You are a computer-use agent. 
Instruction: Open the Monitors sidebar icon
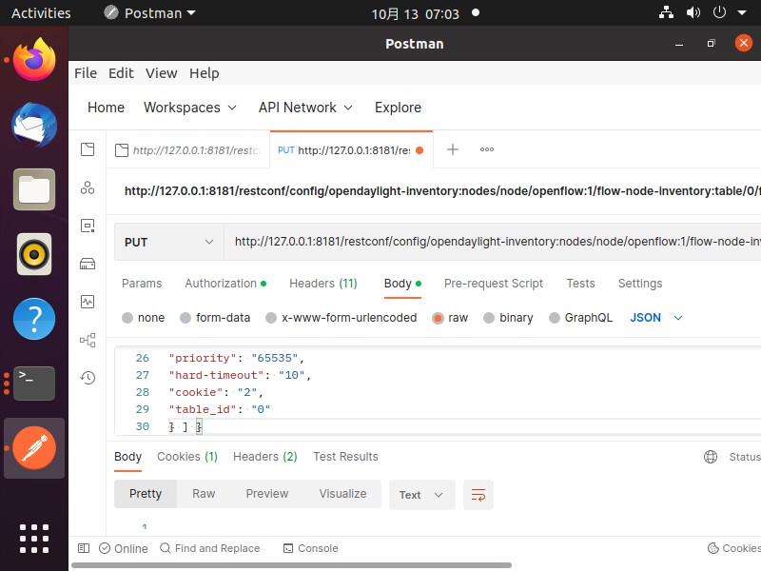click(x=88, y=302)
